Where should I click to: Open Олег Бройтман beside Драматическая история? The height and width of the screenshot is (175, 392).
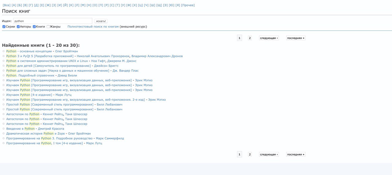tap(79, 133)
